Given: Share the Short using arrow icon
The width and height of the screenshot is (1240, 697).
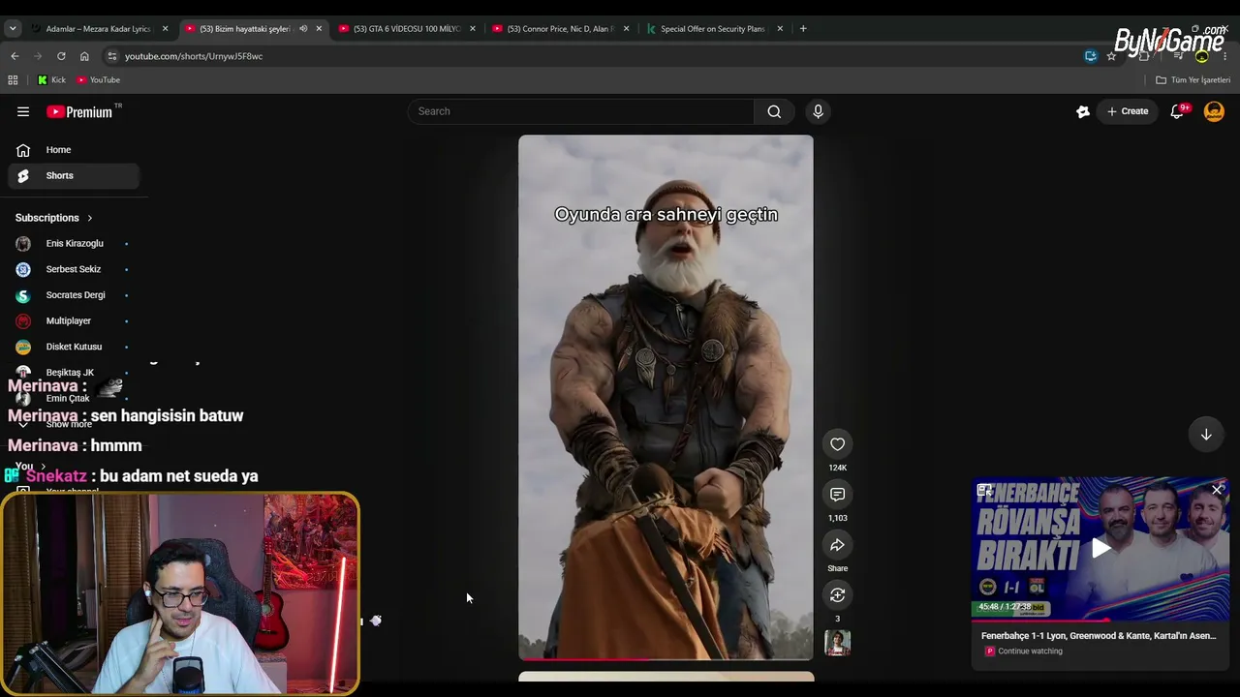Looking at the screenshot, I should click(x=838, y=545).
